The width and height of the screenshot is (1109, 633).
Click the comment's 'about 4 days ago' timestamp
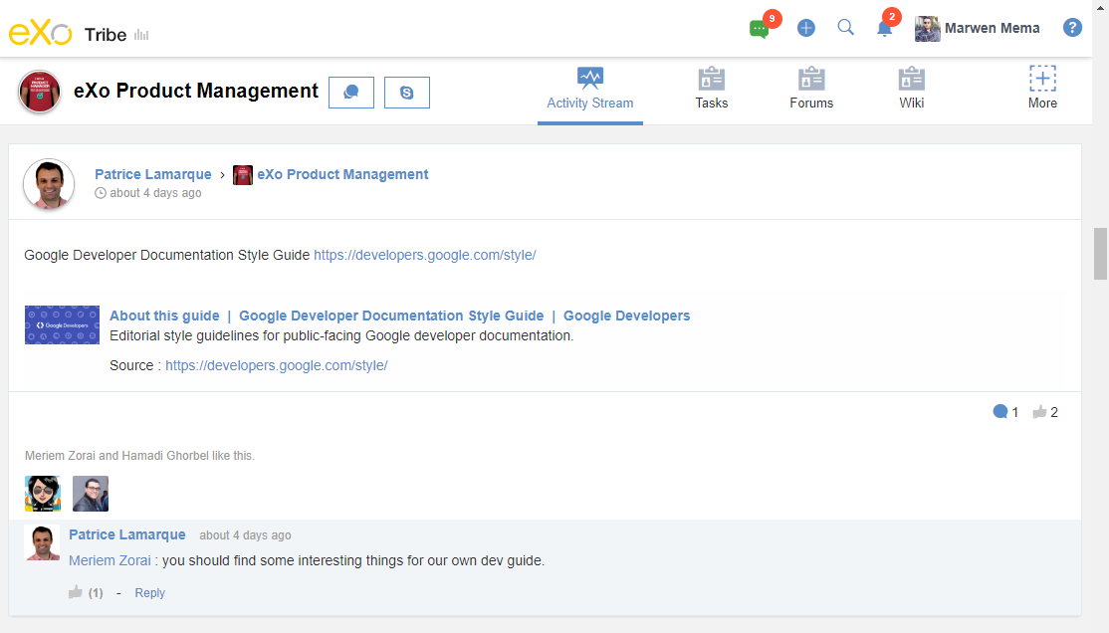[246, 535]
